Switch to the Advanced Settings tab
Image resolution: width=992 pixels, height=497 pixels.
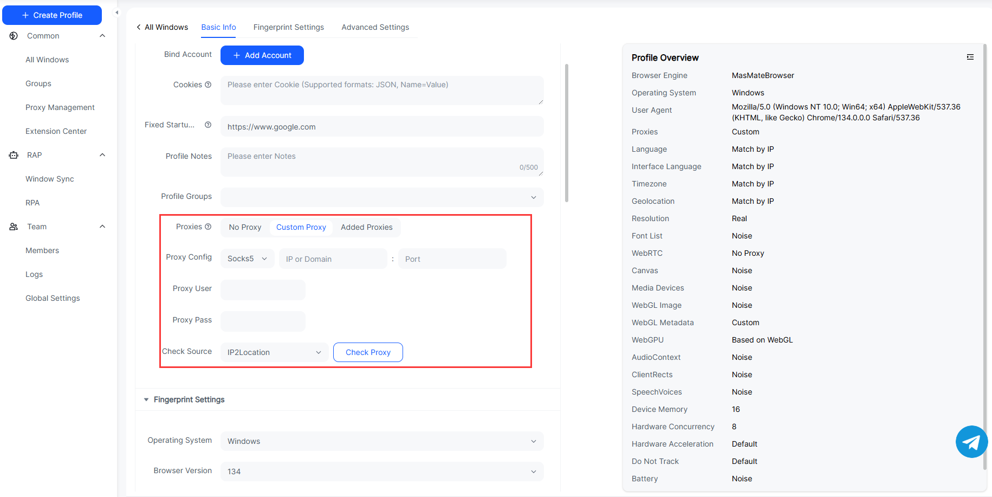[375, 27]
